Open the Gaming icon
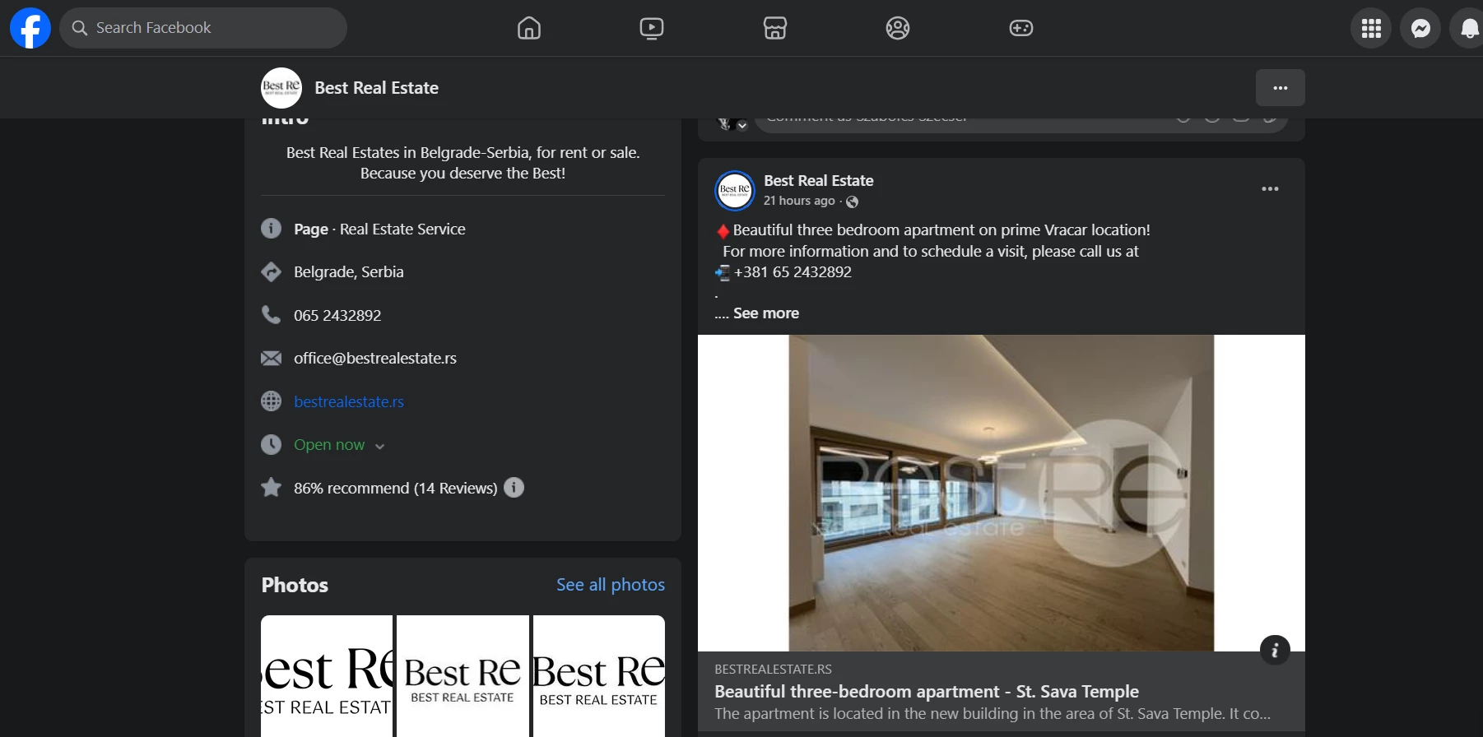Viewport: 1483px width, 737px height. pyautogui.click(x=1021, y=28)
